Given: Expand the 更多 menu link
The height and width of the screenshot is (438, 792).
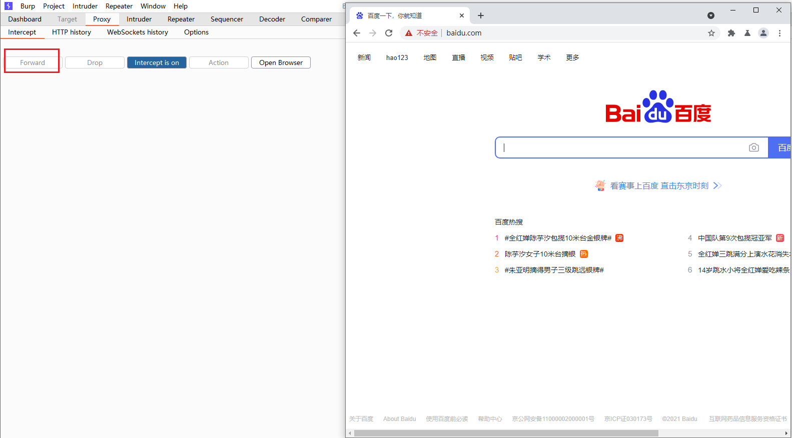Looking at the screenshot, I should (x=572, y=57).
